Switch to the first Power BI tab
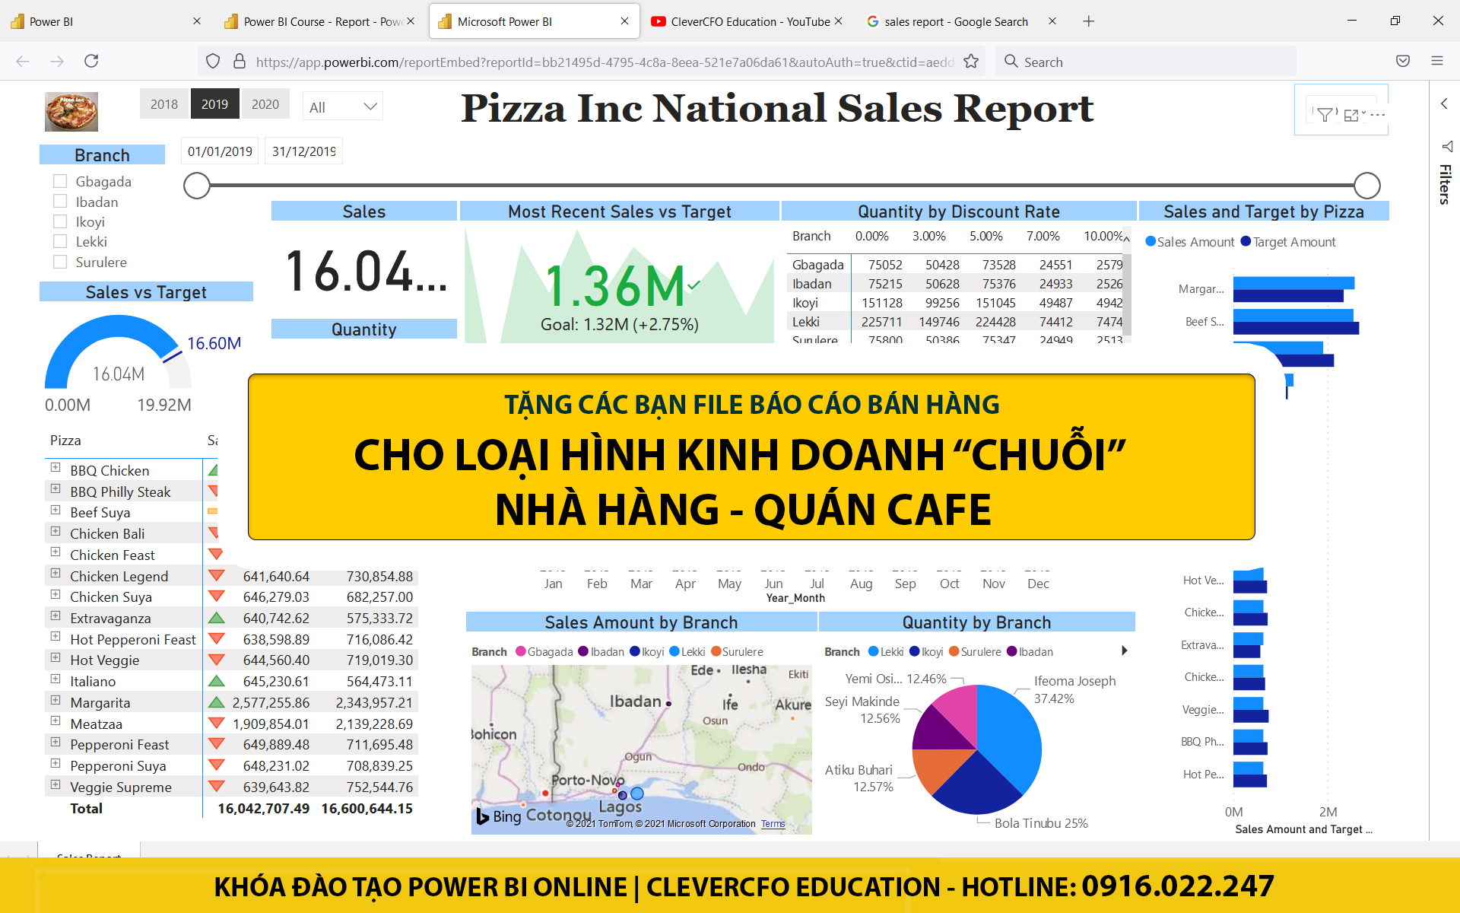The height and width of the screenshot is (913, 1460). (x=106, y=21)
